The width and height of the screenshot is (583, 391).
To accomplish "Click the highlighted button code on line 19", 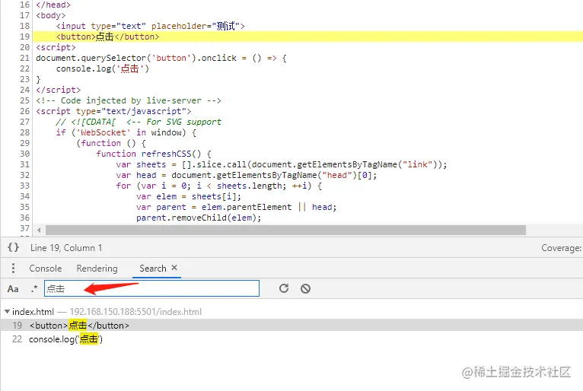I will tap(107, 37).
